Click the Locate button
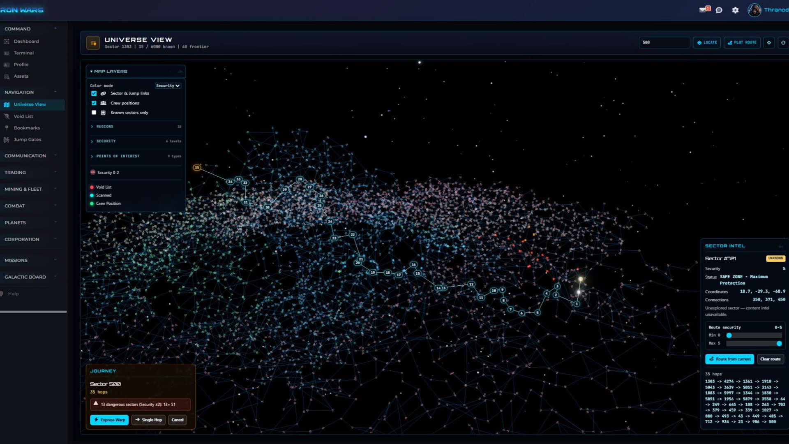 707,42
